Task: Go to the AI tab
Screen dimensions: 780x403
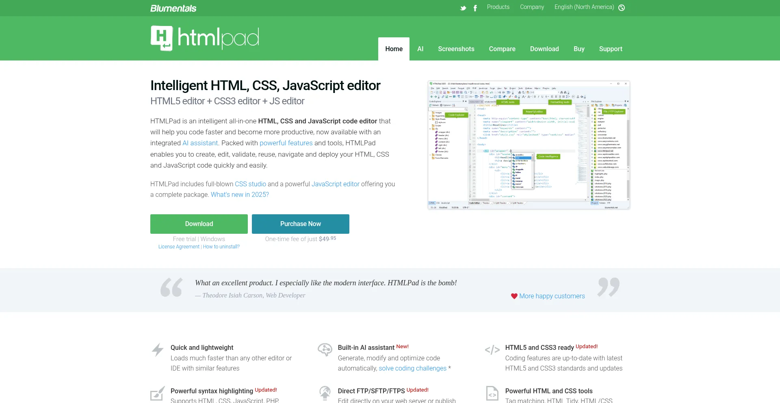Action: coord(420,49)
